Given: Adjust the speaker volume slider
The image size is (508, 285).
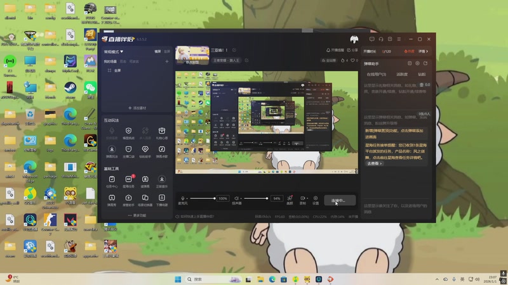Looking at the screenshot, I should 256,198.
